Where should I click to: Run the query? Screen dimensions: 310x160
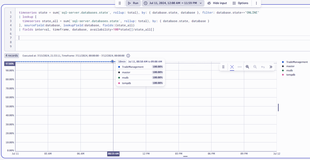[x=133, y=3]
